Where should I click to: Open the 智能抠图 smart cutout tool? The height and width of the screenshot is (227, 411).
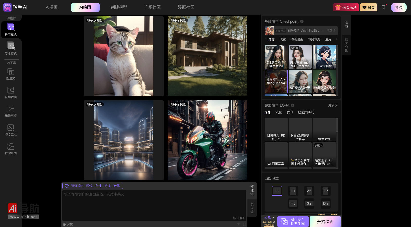pyautogui.click(x=11, y=149)
